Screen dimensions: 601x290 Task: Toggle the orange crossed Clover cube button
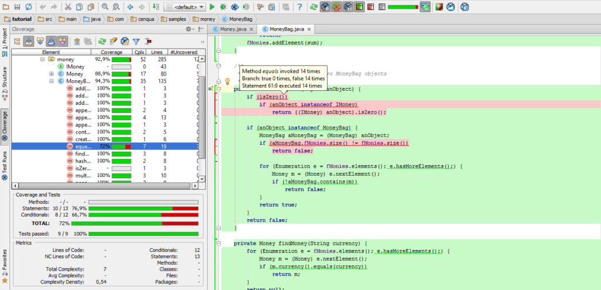[336, 6]
